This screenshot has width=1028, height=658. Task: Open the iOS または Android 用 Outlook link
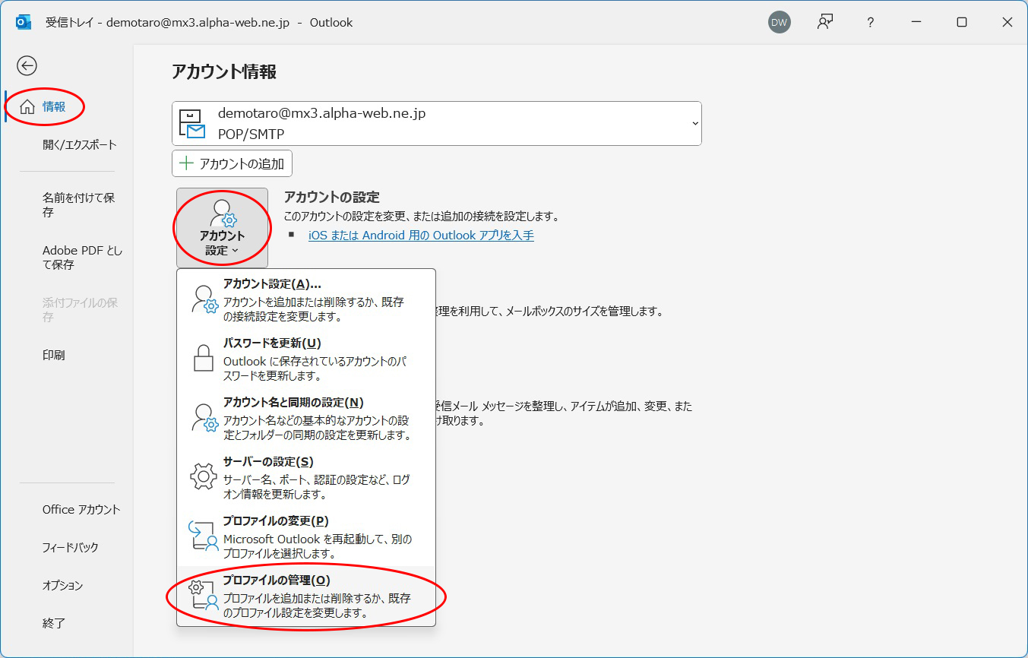coord(421,236)
